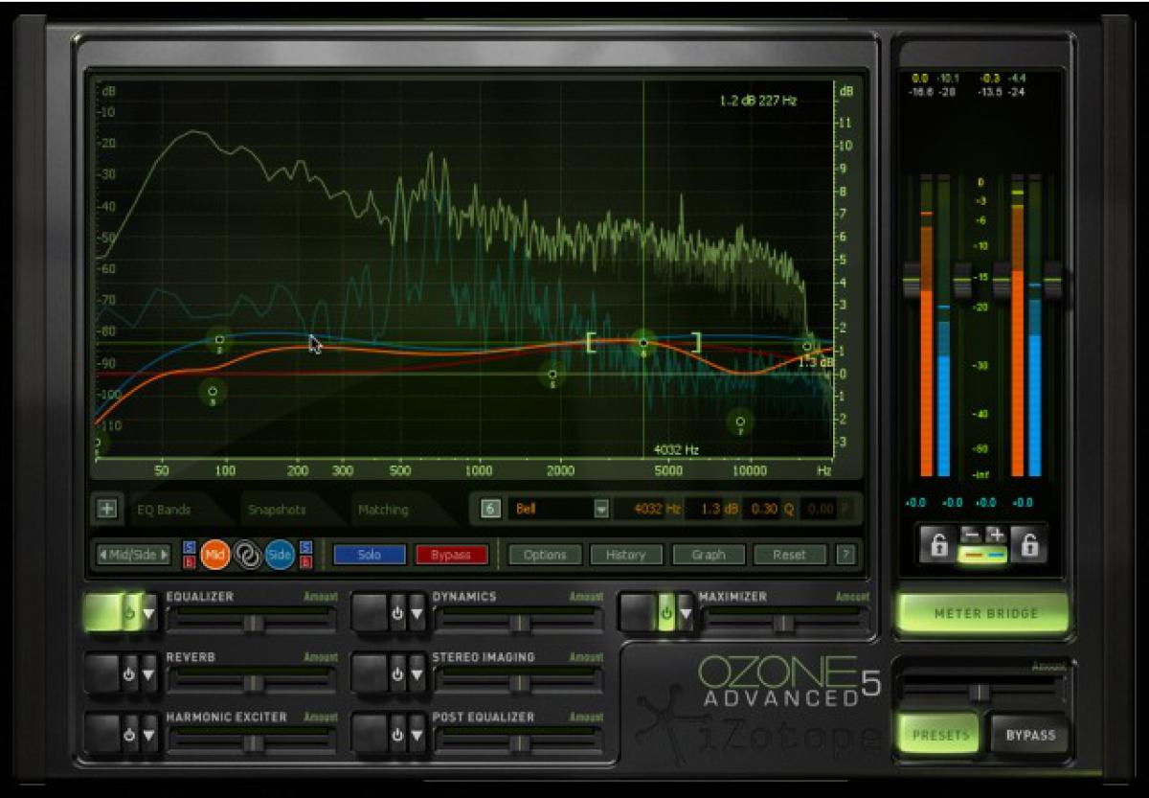Viewport: 1149px width, 798px height.
Task: Click the 4032 Hz frequency field
Action: pyautogui.click(x=650, y=510)
